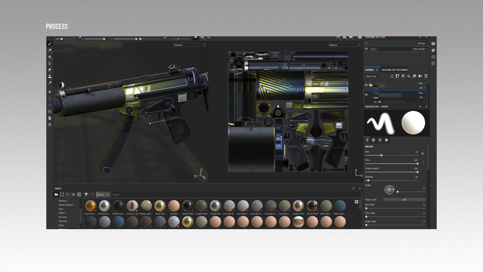Toggle visibility of the selected paint layer

tap(366, 95)
